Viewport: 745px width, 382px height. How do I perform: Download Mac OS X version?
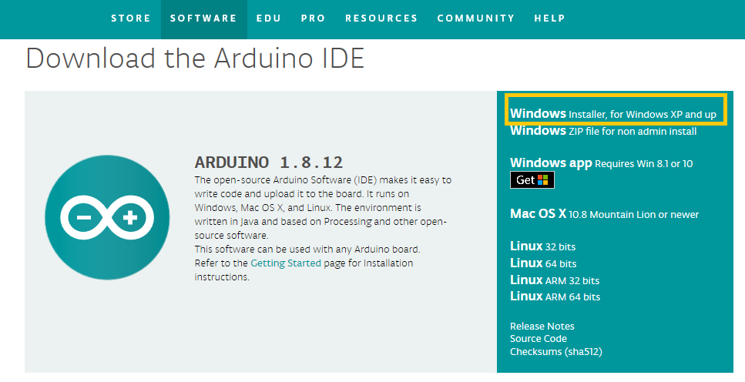pos(604,214)
